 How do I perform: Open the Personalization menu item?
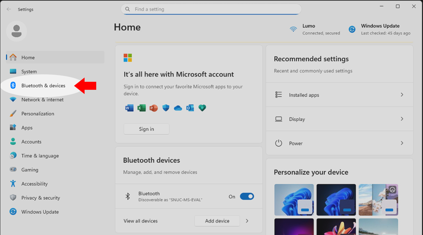38,114
